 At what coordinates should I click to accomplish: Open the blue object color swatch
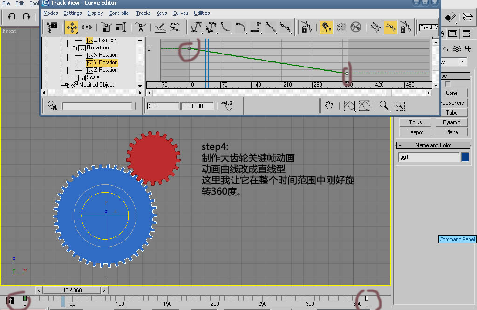point(465,157)
